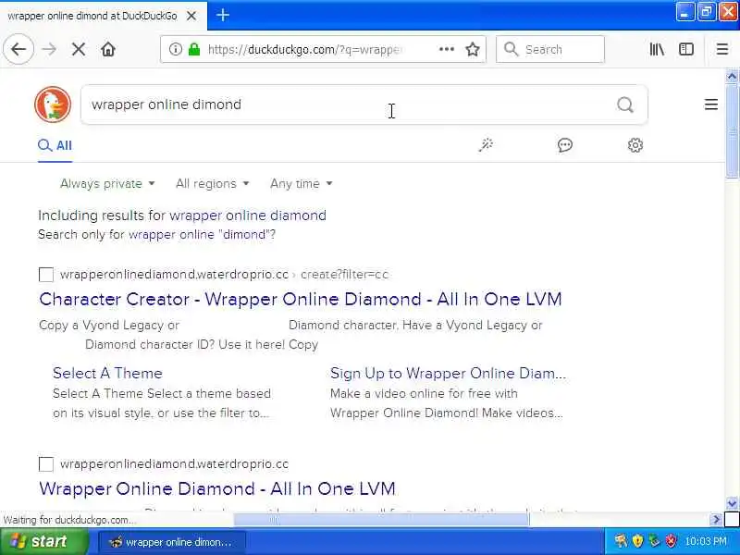
Task: Toggle the sidebar view icon
Action: click(x=686, y=49)
